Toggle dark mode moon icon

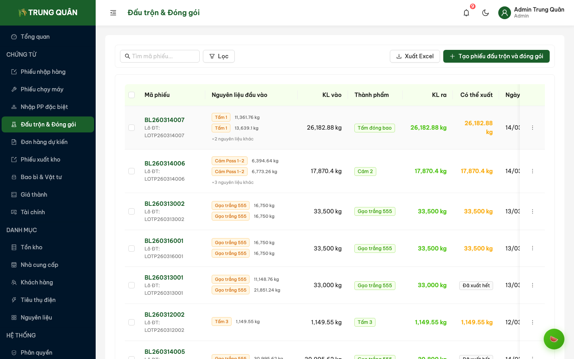pyautogui.click(x=486, y=13)
